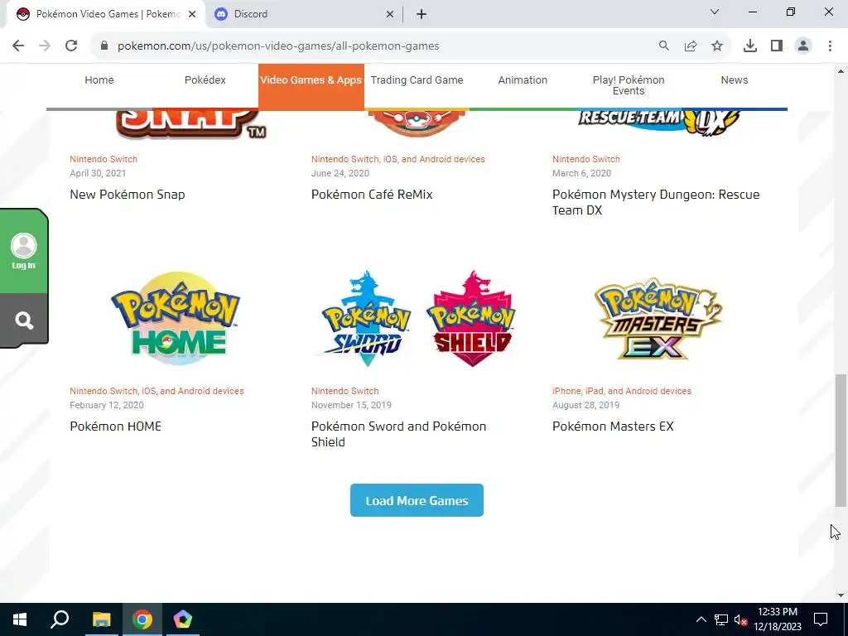Image resolution: width=848 pixels, height=636 pixels.
Task: Open the Home nav item
Action: [99, 80]
